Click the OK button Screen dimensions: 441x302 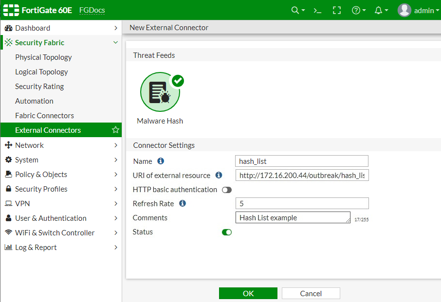click(x=248, y=293)
